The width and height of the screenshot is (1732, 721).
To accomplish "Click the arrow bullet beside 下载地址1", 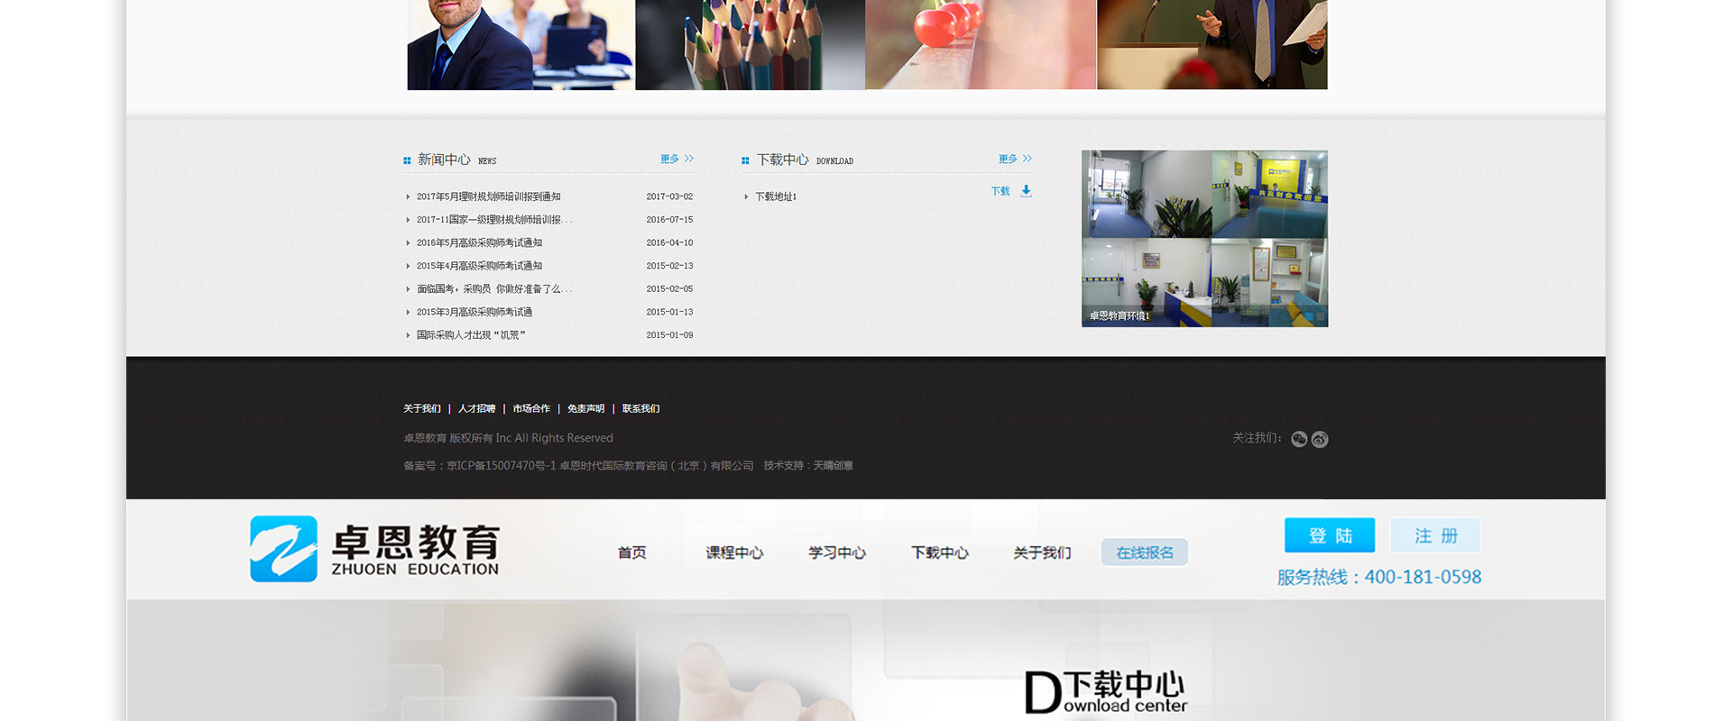I will pos(746,196).
